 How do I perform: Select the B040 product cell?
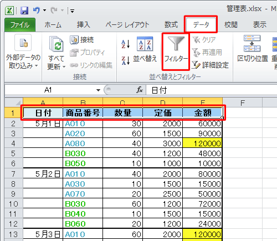pyautogui.click(x=83, y=214)
